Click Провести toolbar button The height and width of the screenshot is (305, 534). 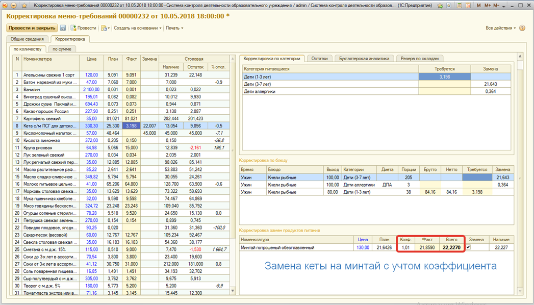(x=84, y=28)
